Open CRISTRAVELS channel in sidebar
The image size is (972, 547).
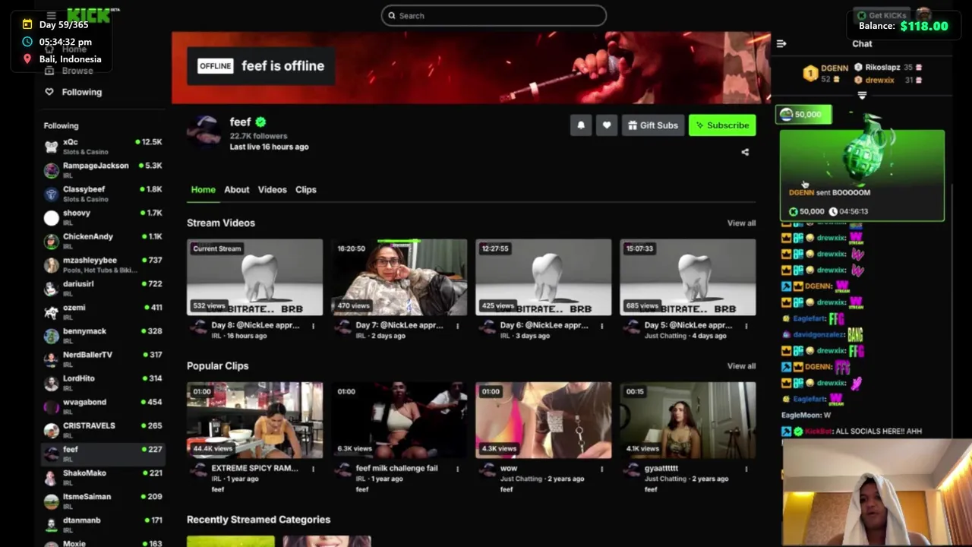pyautogui.click(x=103, y=430)
